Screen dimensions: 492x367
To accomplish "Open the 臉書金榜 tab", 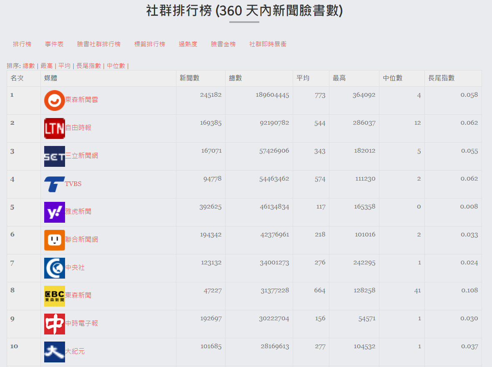I will click(x=223, y=44).
